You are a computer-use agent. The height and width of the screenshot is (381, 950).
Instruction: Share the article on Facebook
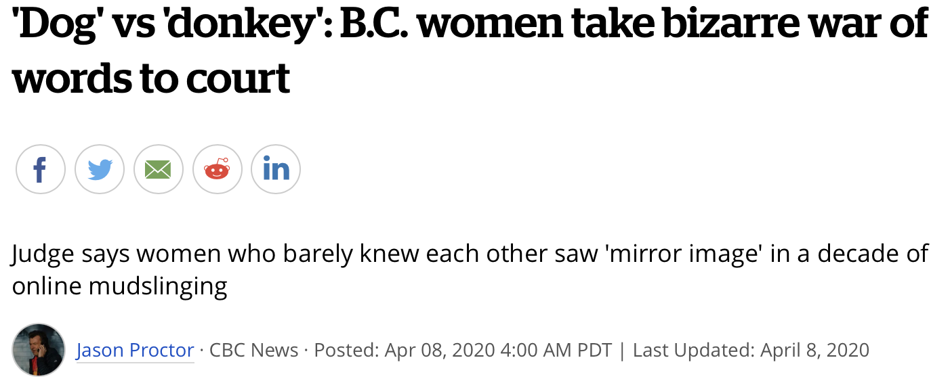pyautogui.click(x=40, y=169)
